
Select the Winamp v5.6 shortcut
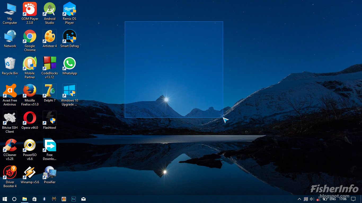[x=30, y=175]
